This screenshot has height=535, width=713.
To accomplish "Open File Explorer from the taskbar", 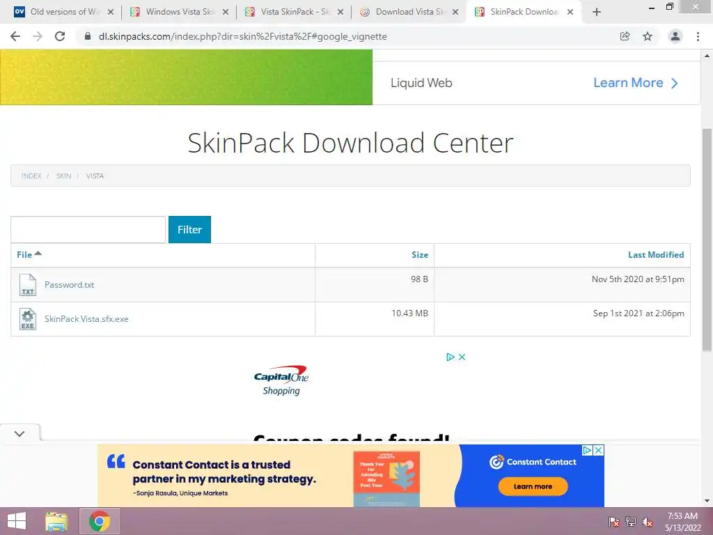I will pyautogui.click(x=57, y=521).
